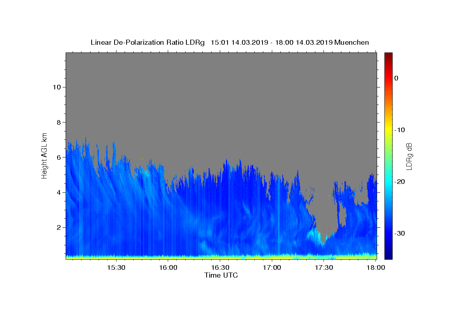Click the colorbar value -30

400,233
